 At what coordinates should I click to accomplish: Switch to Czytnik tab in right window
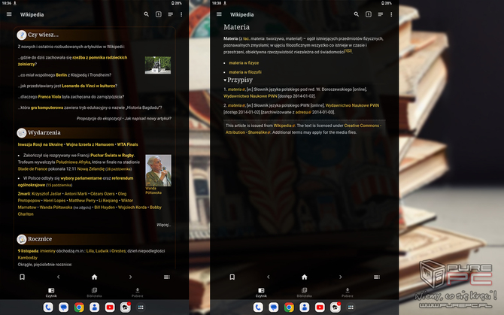click(261, 292)
